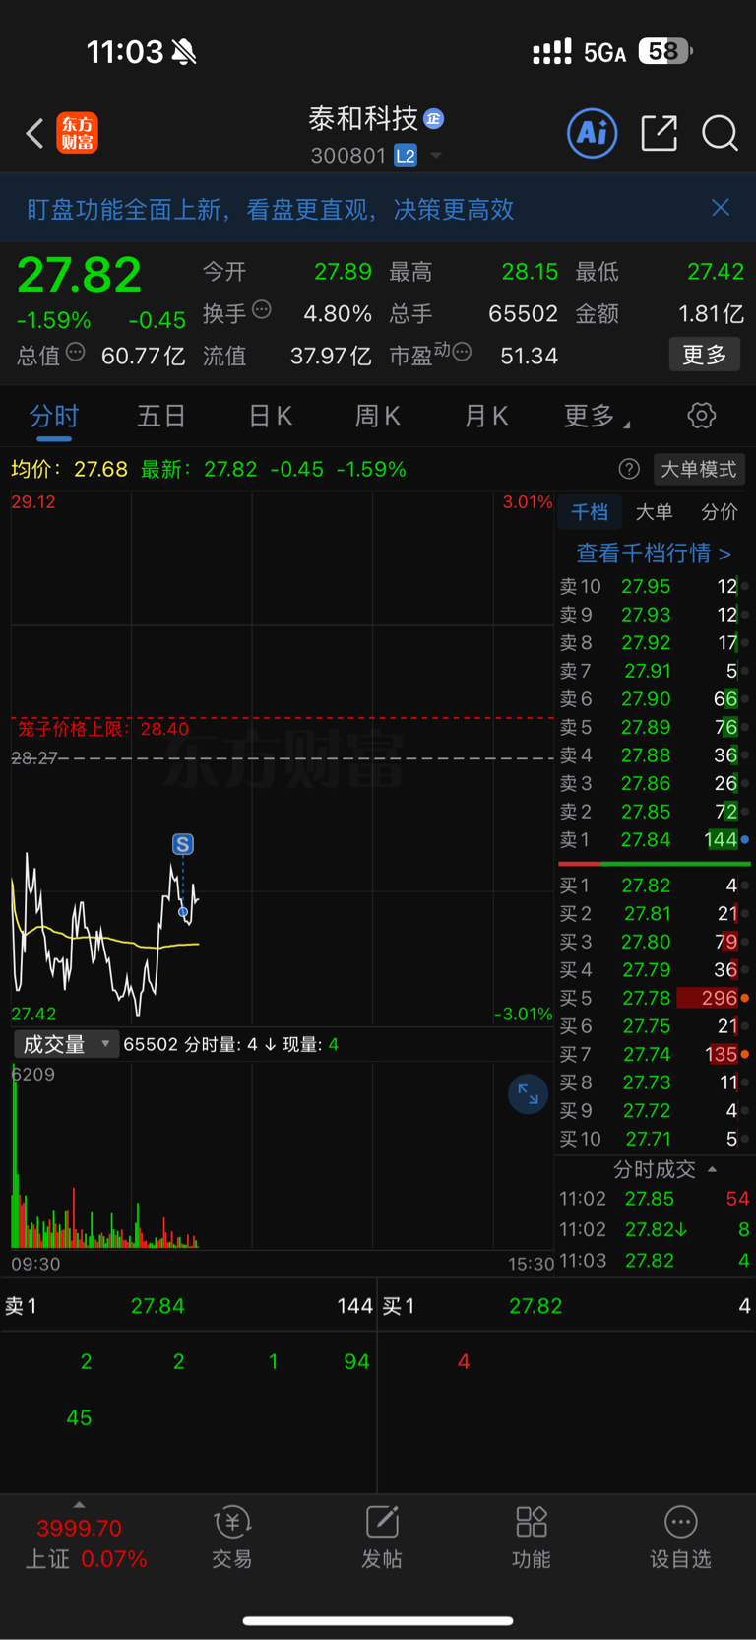Tap the L2 level badge

[405, 156]
